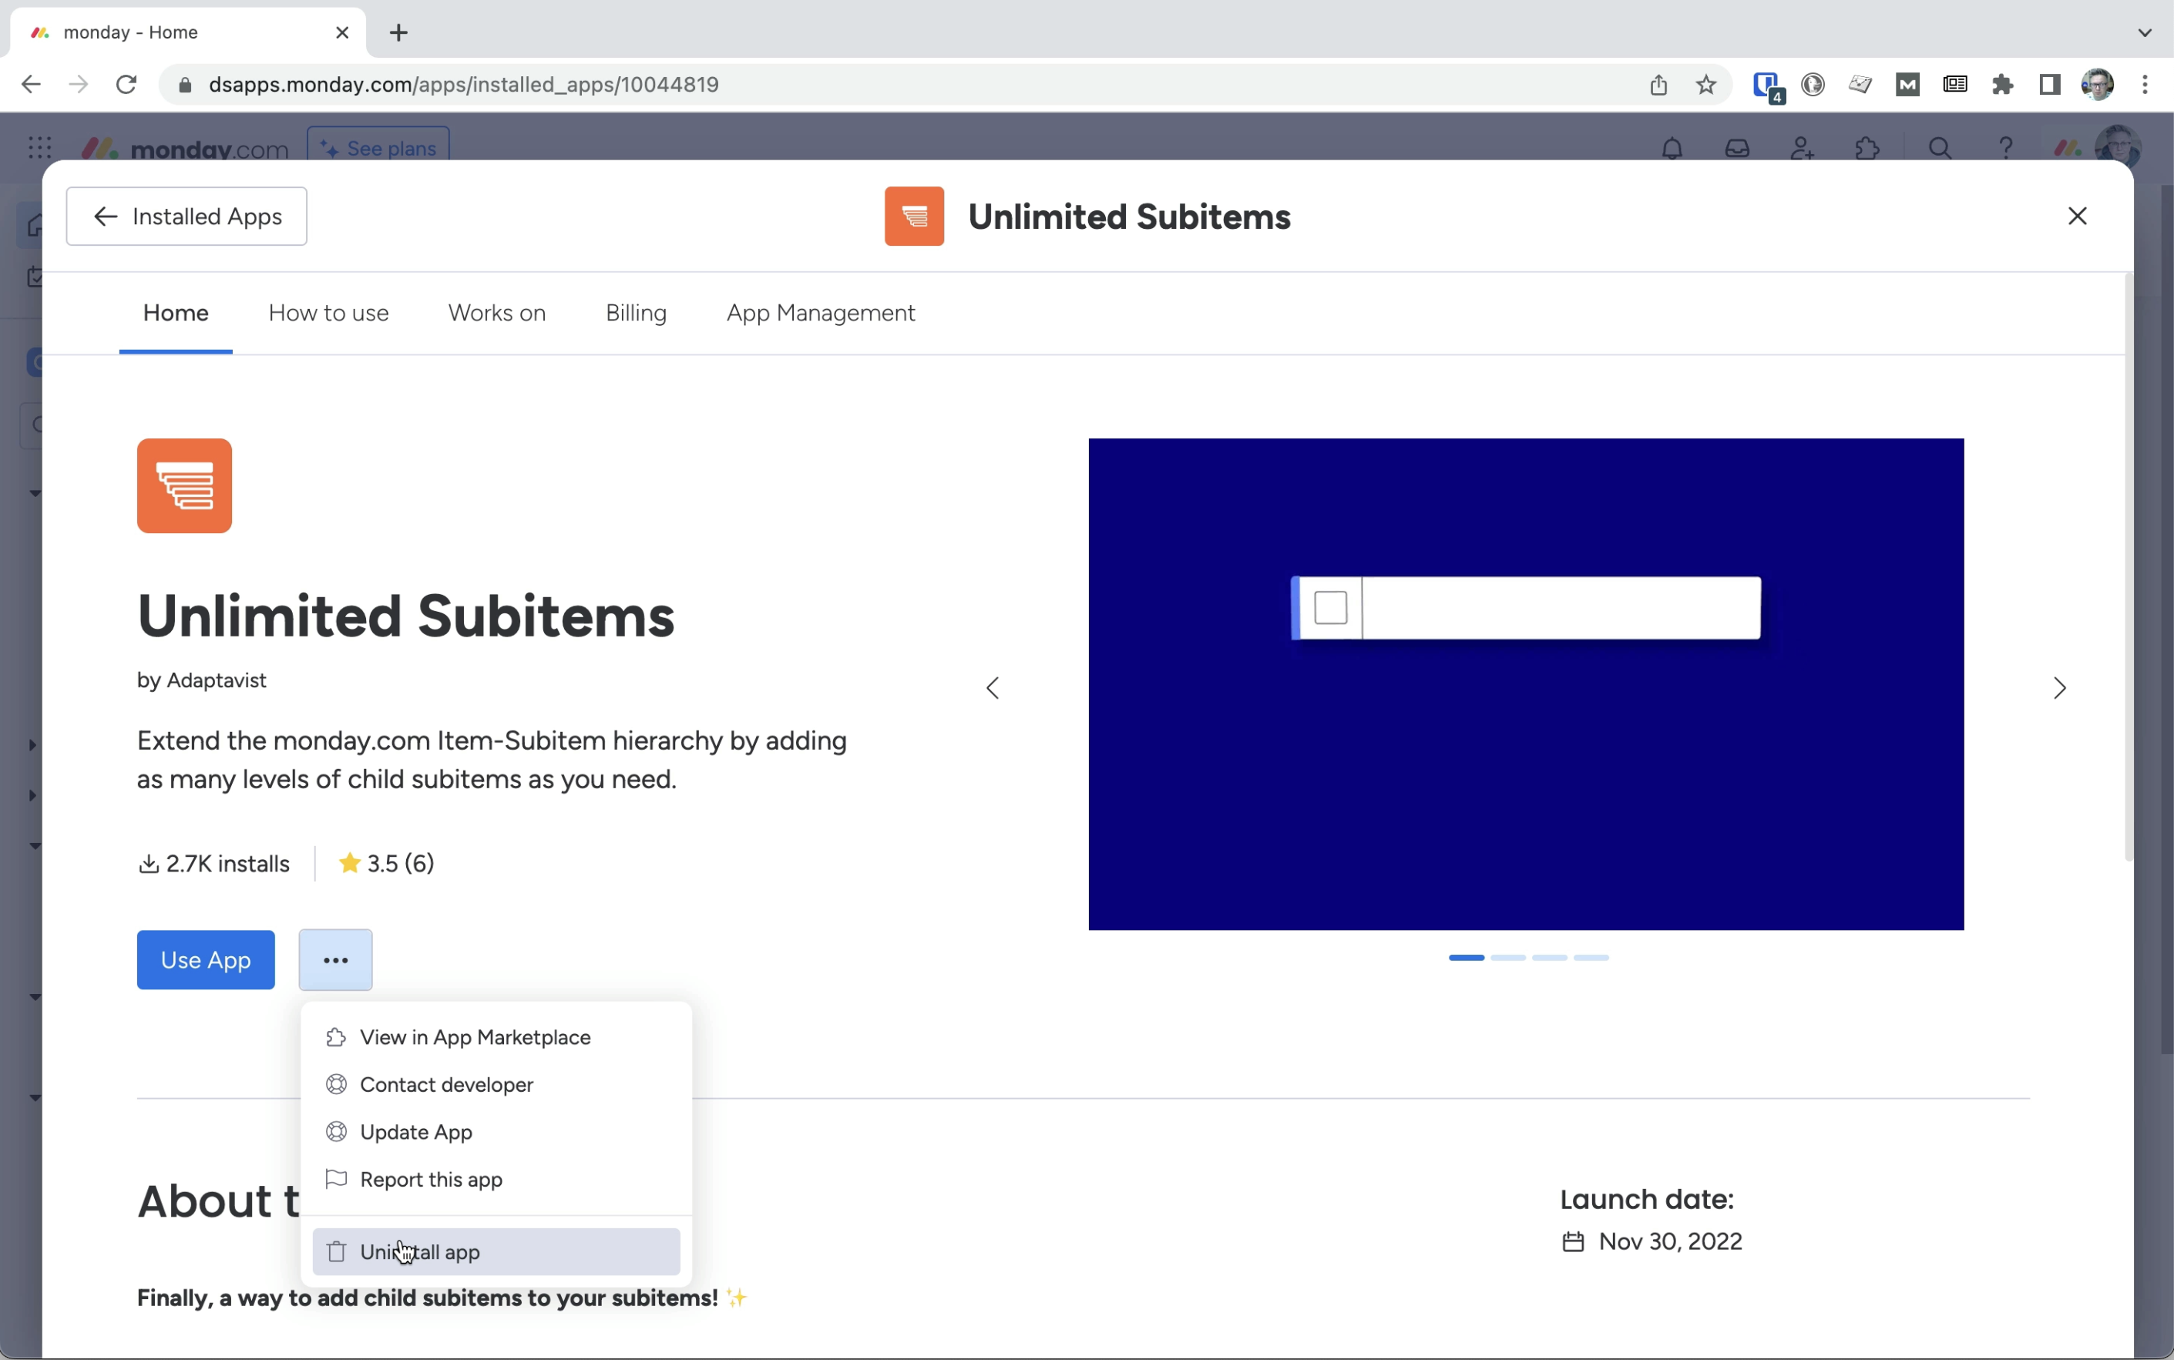The height and width of the screenshot is (1360, 2174).
Task: Select the notifications bell icon
Action: coord(1672,147)
